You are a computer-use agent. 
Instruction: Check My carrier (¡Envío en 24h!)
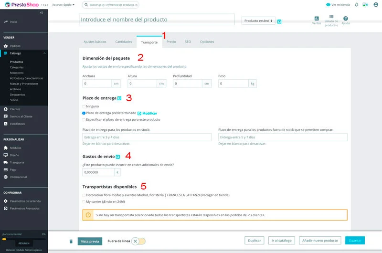click(84, 201)
